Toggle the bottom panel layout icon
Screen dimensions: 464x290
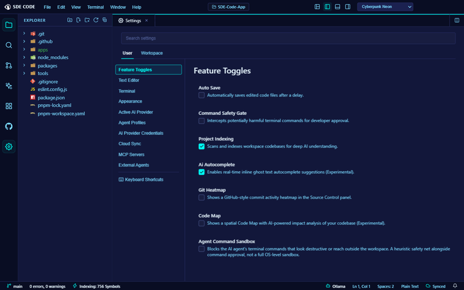coord(338,7)
